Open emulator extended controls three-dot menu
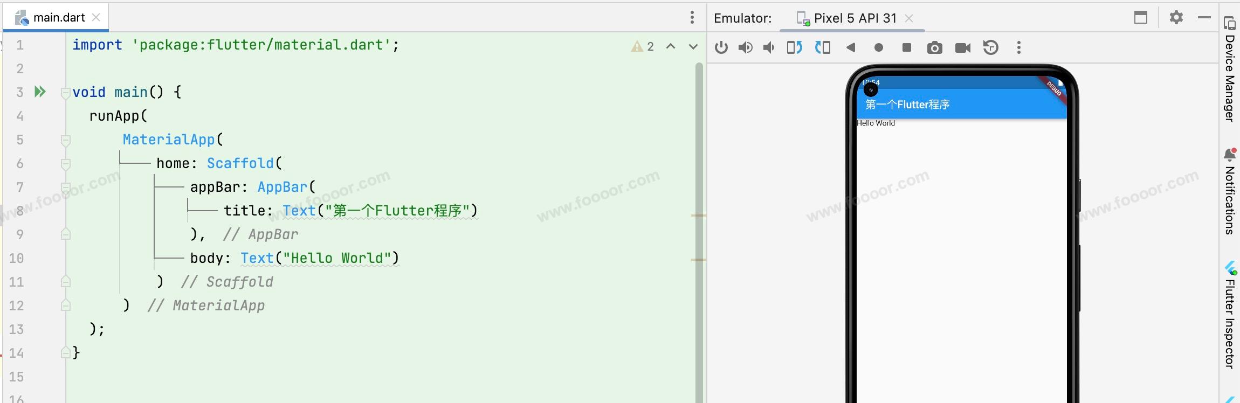 1018,48
